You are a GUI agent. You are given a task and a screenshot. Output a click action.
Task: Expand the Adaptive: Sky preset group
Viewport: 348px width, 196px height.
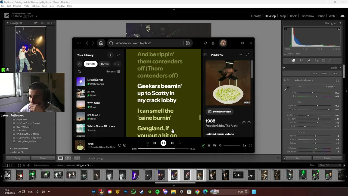coord(10,152)
